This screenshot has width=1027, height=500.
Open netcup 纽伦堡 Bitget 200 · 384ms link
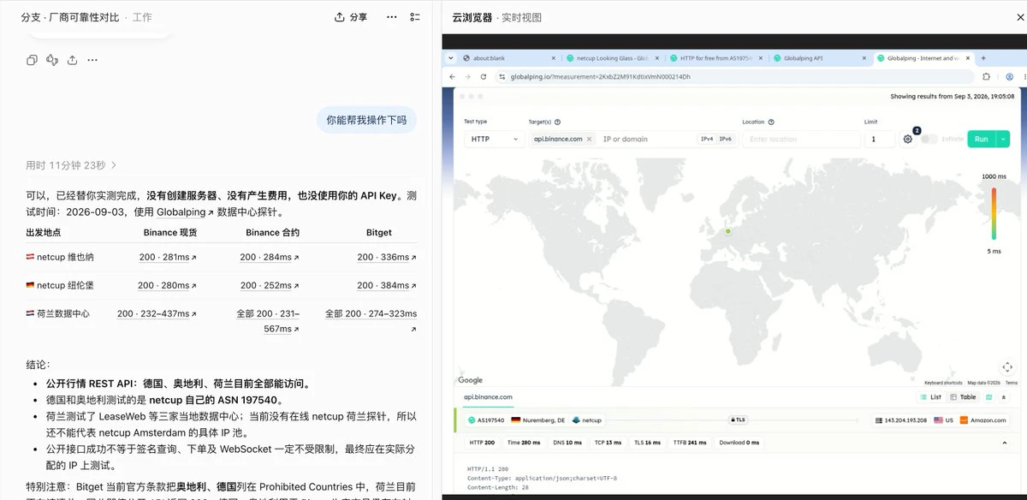click(387, 286)
